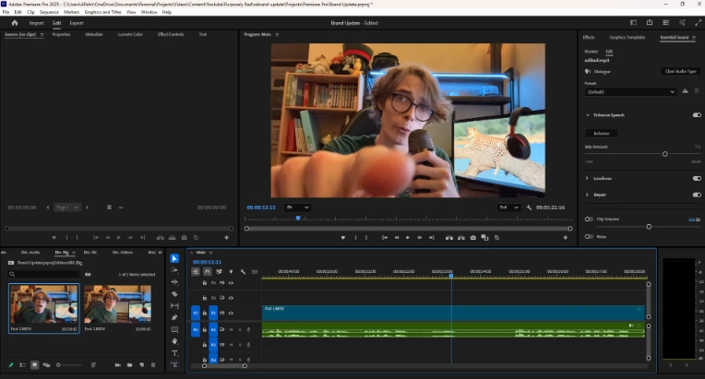Switch project panel to icon view
Image resolution: width=705 pixels, height=379 pixels.
[x=35, y=365]
